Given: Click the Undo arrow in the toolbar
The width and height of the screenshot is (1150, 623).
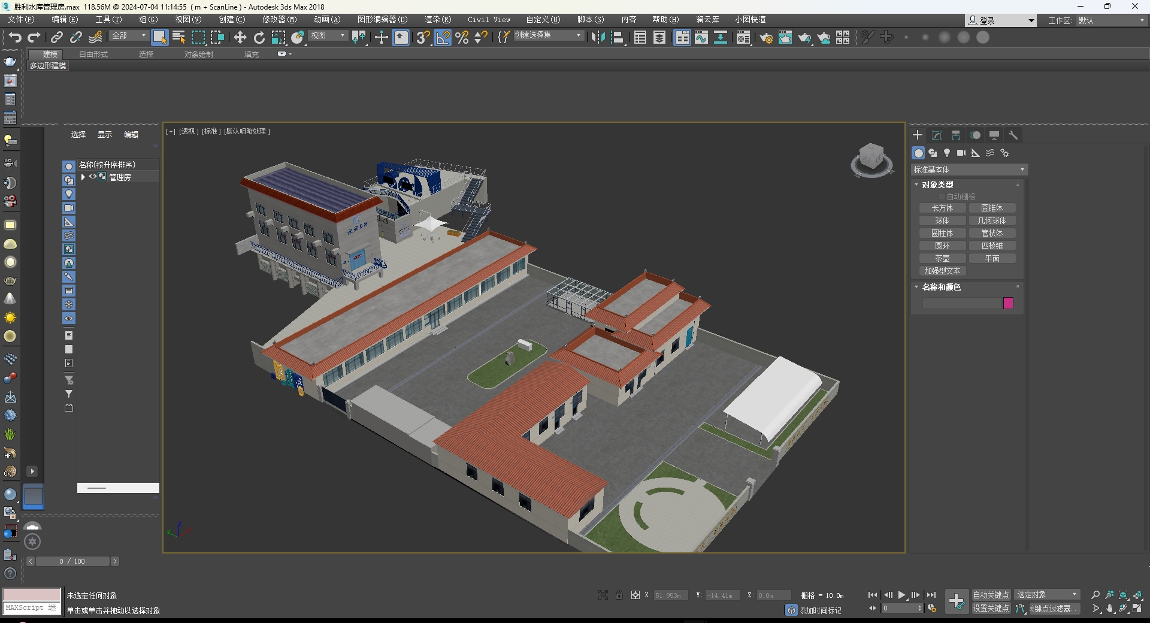Looking at the screenshot, I should pos(15,38).
